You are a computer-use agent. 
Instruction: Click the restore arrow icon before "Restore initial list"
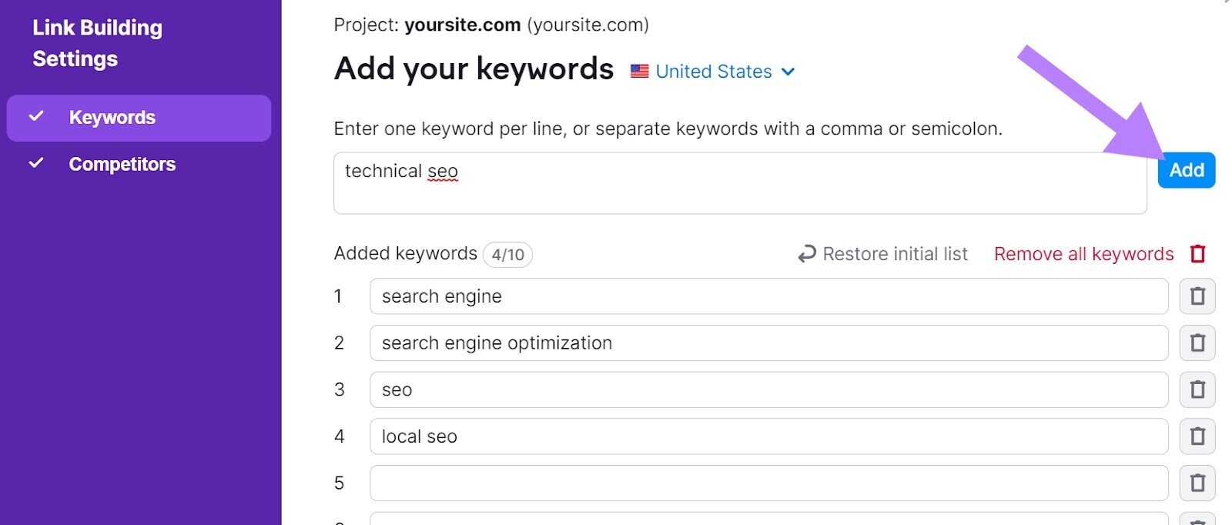[805, 253]
